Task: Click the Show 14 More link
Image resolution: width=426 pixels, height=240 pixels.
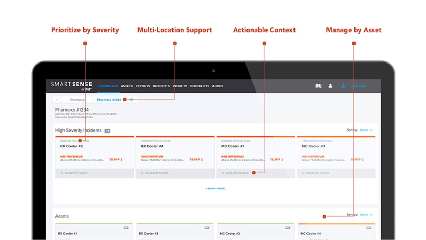Action: coord(215,188)
